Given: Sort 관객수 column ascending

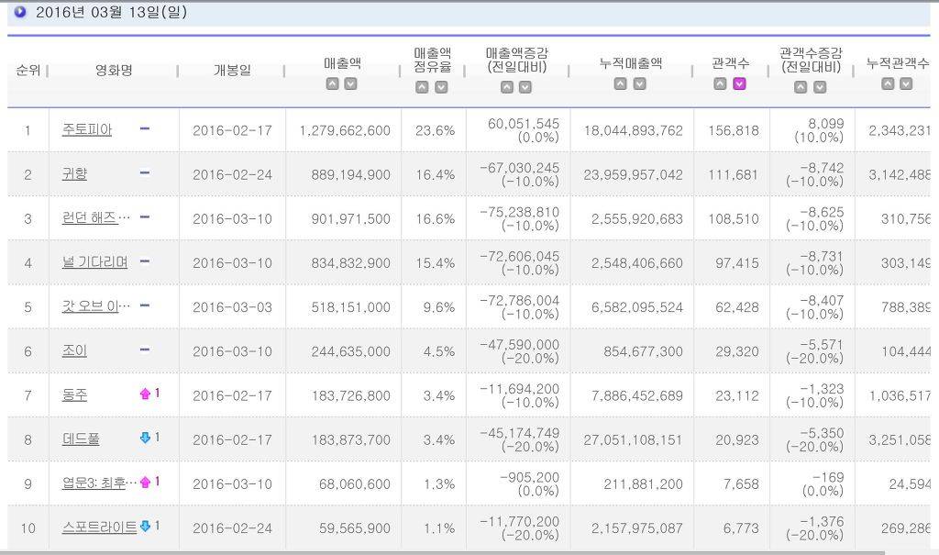Looking at the screenshot, I should tap(720, 83).
